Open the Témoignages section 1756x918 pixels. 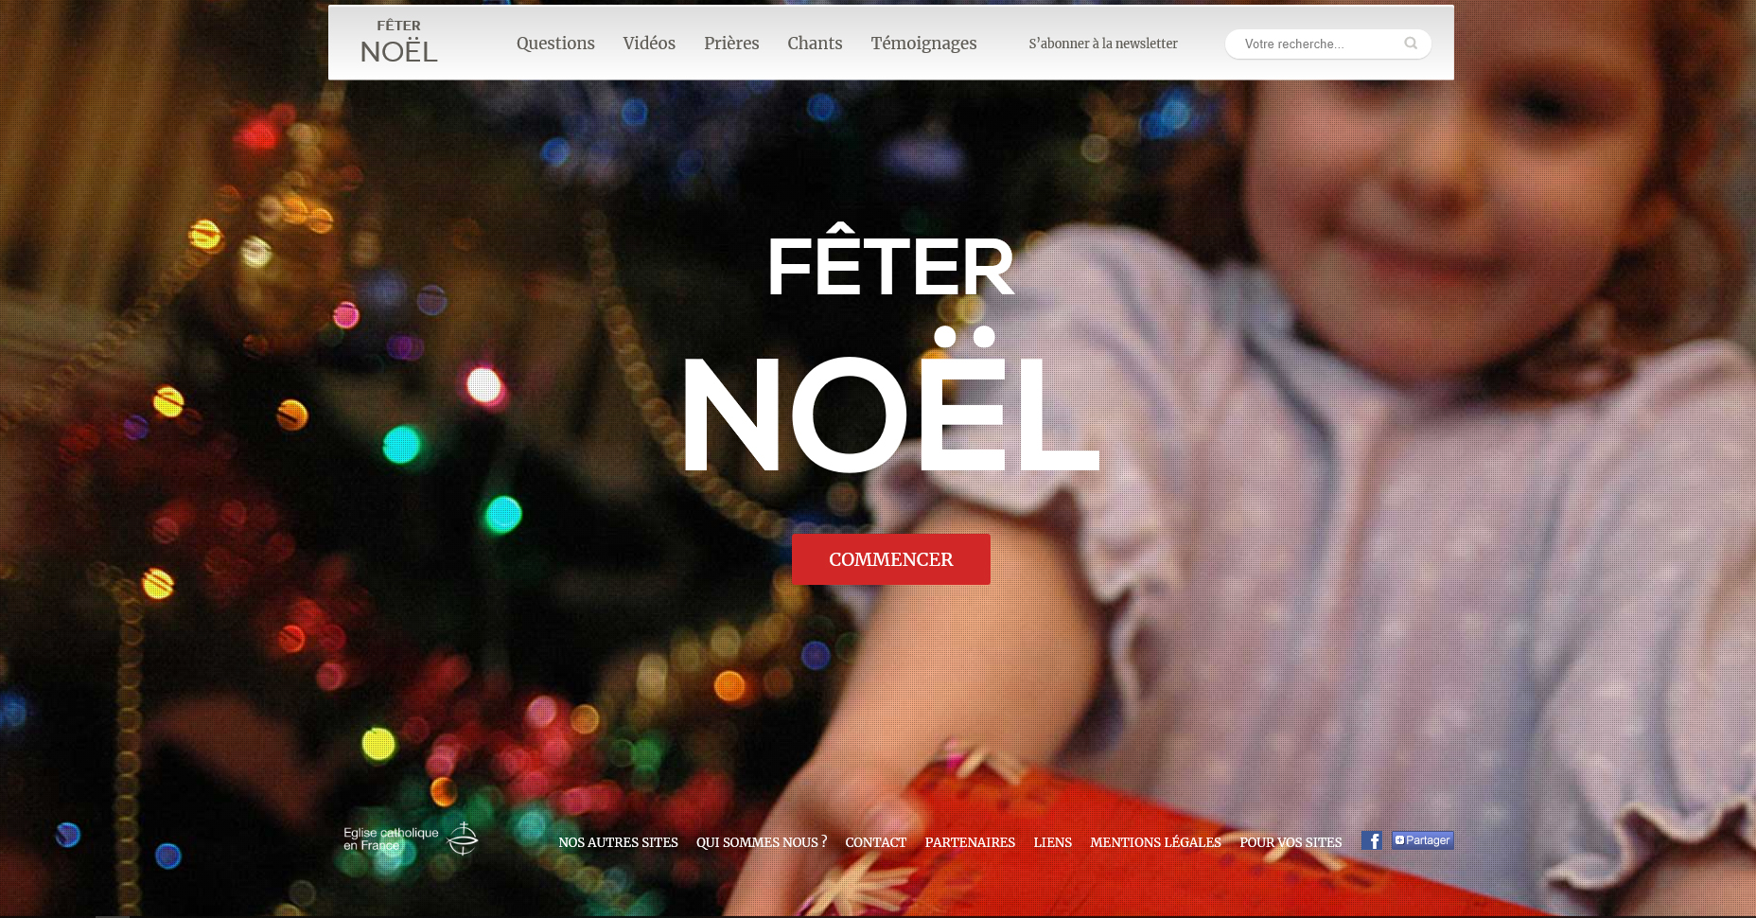click(x=923, y=44)
